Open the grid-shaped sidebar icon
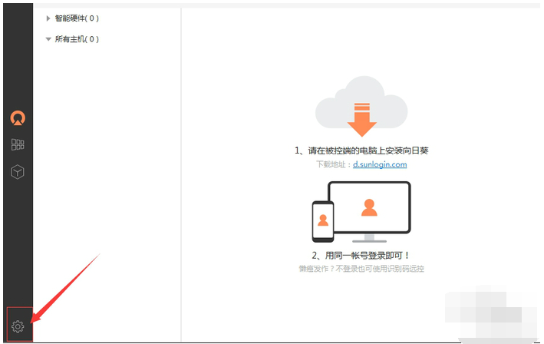 tap(18, 144)
